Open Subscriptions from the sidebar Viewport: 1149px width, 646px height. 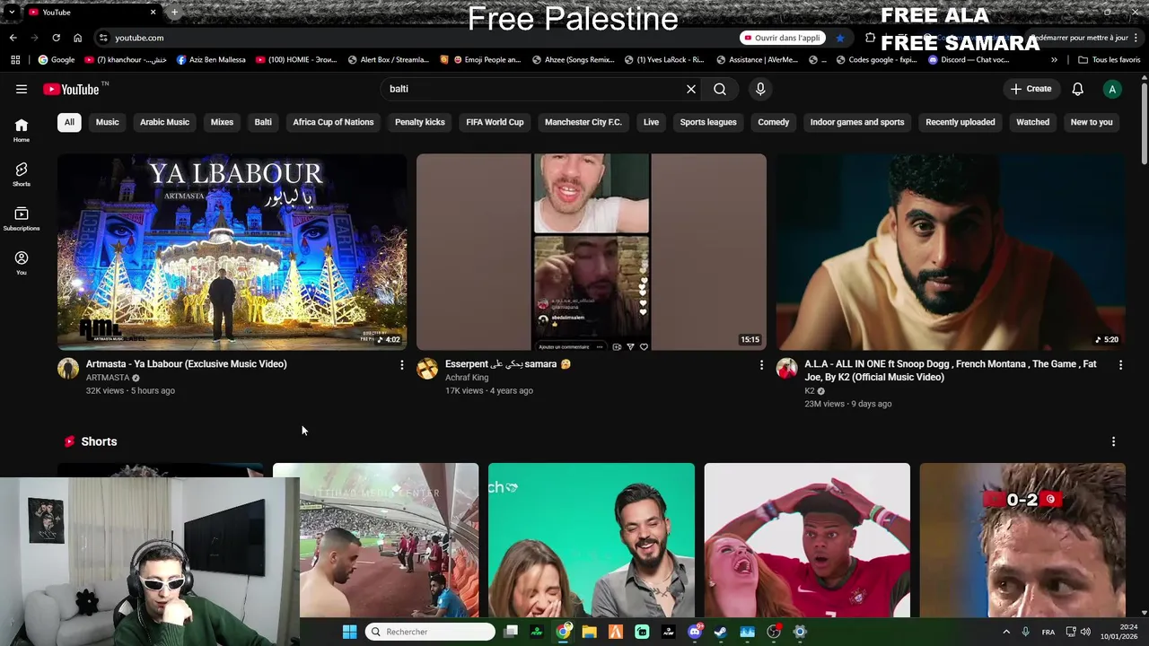coord(22,219)
